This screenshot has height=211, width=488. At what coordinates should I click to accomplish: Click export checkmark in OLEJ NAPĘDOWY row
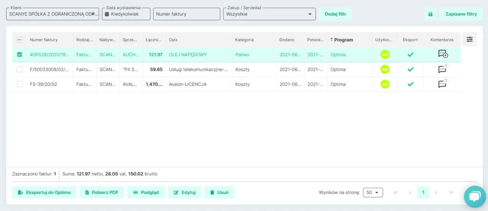point(410,54)
